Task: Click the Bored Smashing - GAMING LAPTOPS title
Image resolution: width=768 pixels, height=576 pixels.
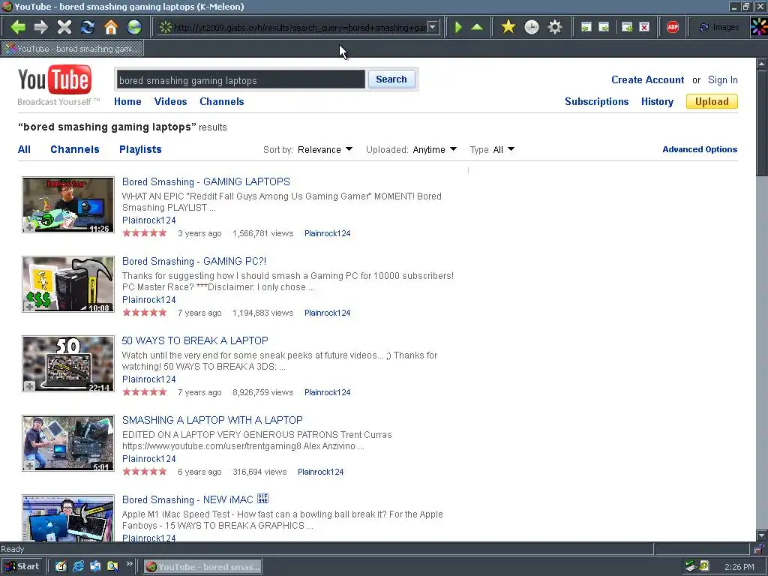Action: pos(205,181)
